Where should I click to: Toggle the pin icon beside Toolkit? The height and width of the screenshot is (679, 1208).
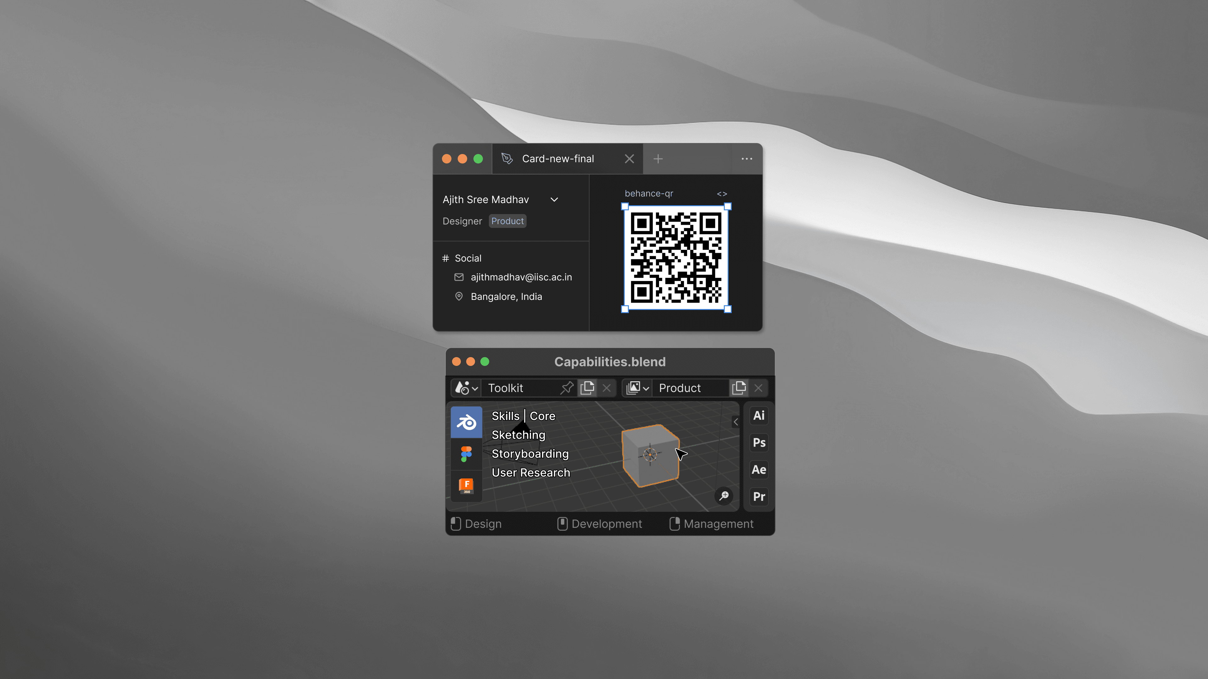pos(567,388)
